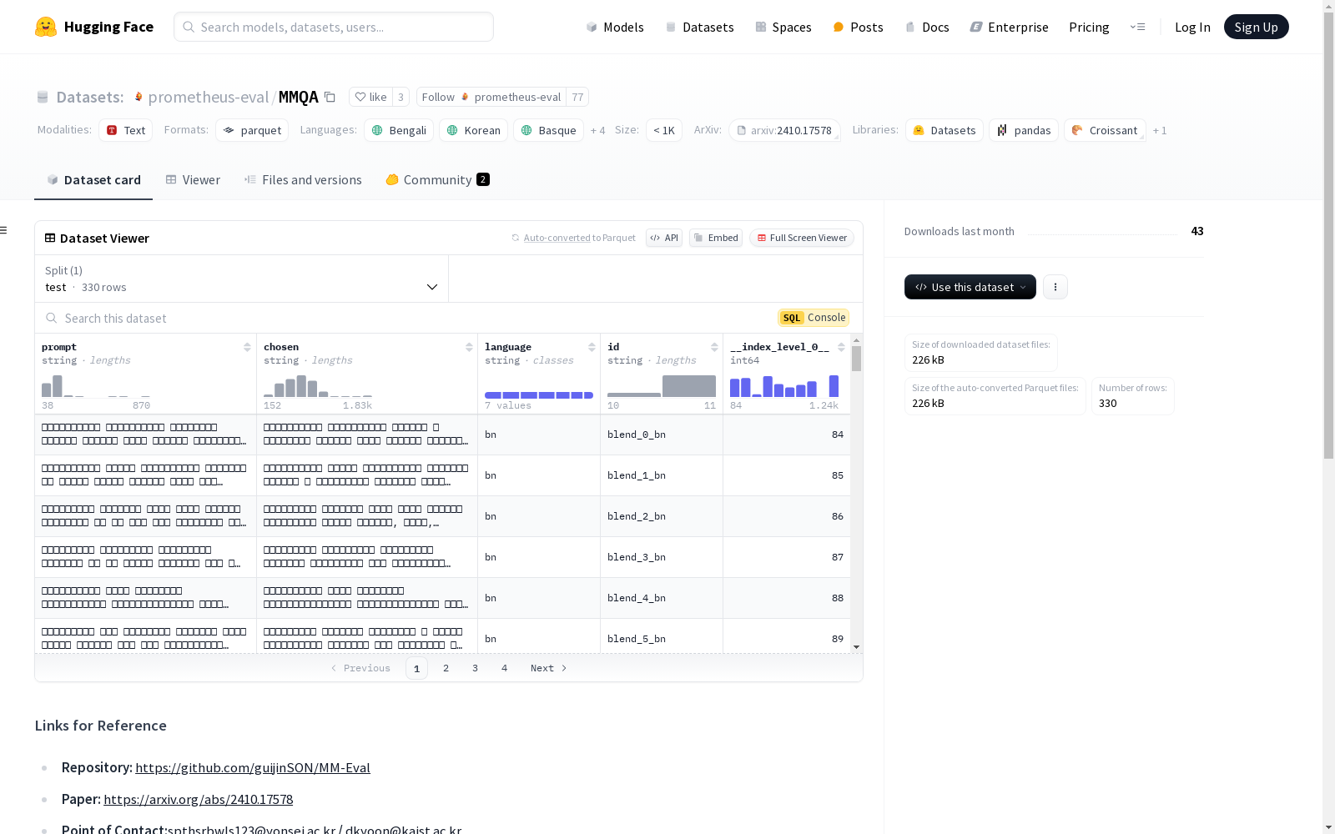The image size is (1335, 834).
Task: Expand the +4 more languages tag
Action: 597,130
